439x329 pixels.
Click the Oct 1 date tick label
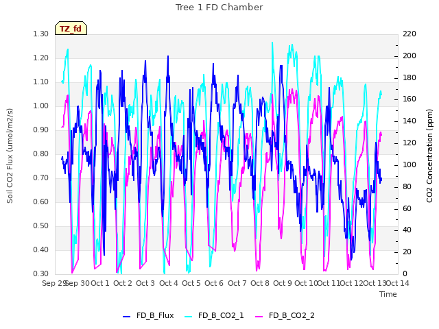pos(100,283)
